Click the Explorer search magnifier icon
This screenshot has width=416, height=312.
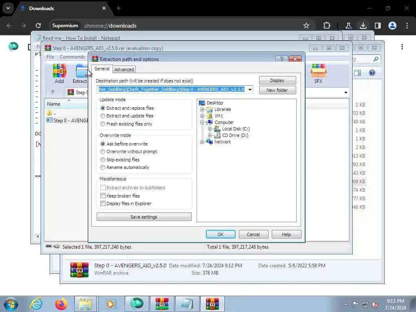[x=376, y=59]
